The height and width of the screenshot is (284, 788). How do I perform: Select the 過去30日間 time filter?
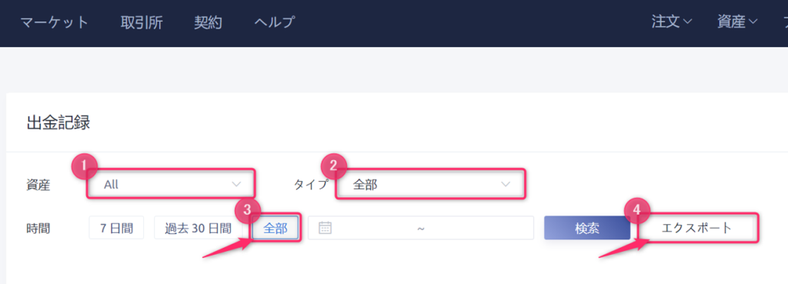(199, 229)
